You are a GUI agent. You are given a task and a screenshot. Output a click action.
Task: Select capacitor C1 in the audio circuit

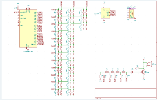tap(132, 72)
